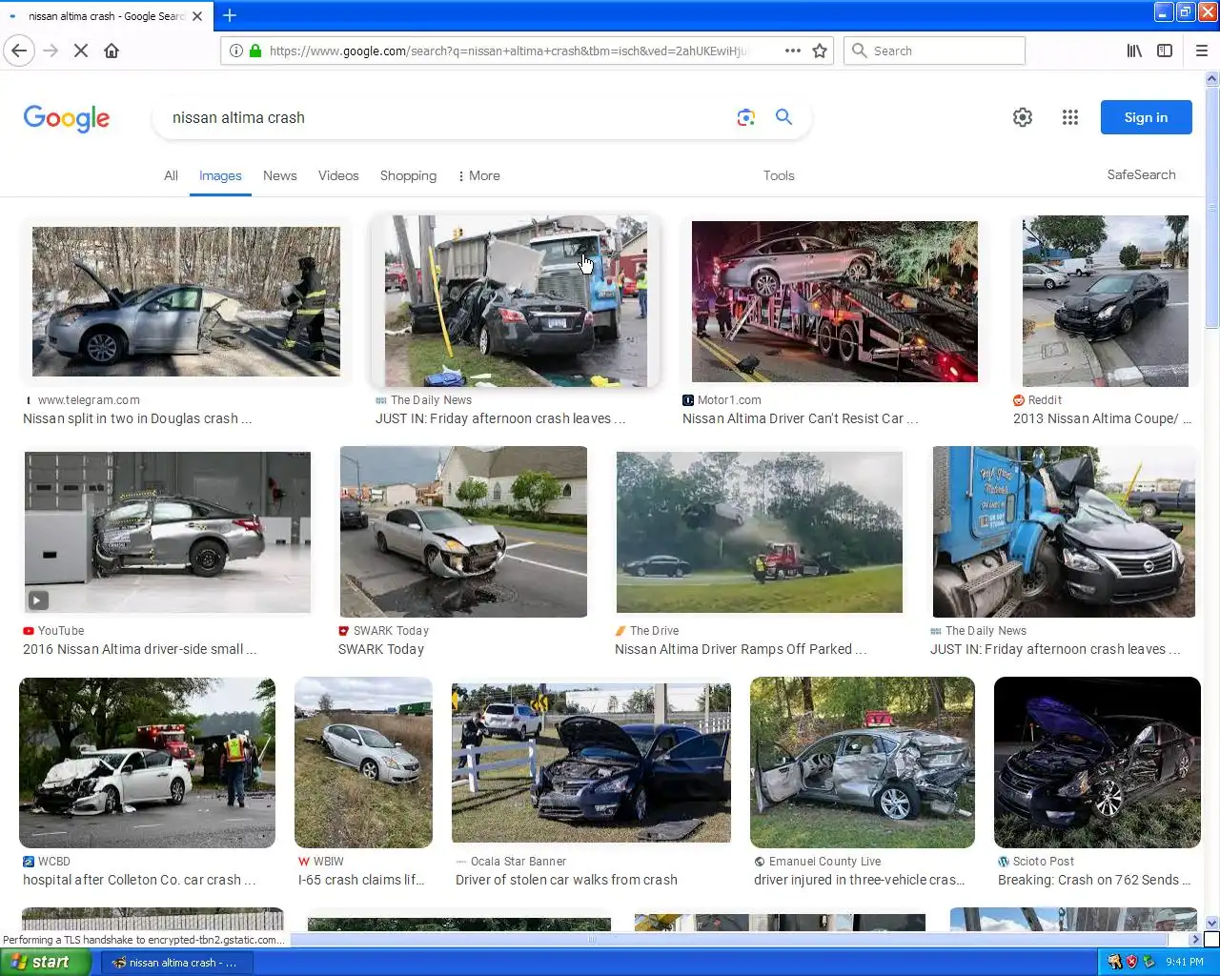Toggle the sidebar view icon
The height and width of the screenshot is (976, 1220).
[1165, 51]
